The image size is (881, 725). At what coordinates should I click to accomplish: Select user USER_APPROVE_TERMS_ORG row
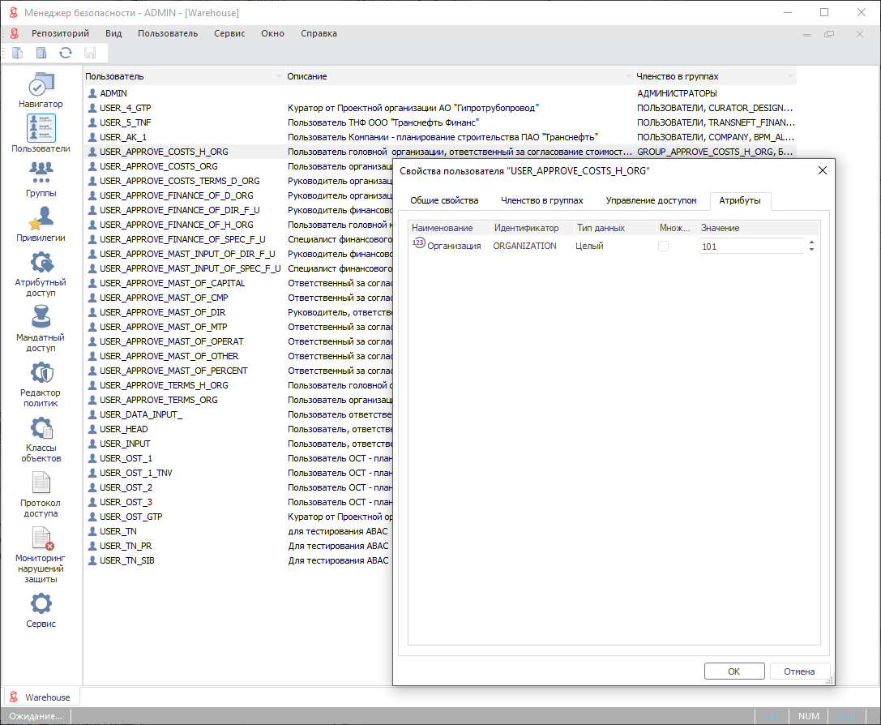[x=238, y=400]
